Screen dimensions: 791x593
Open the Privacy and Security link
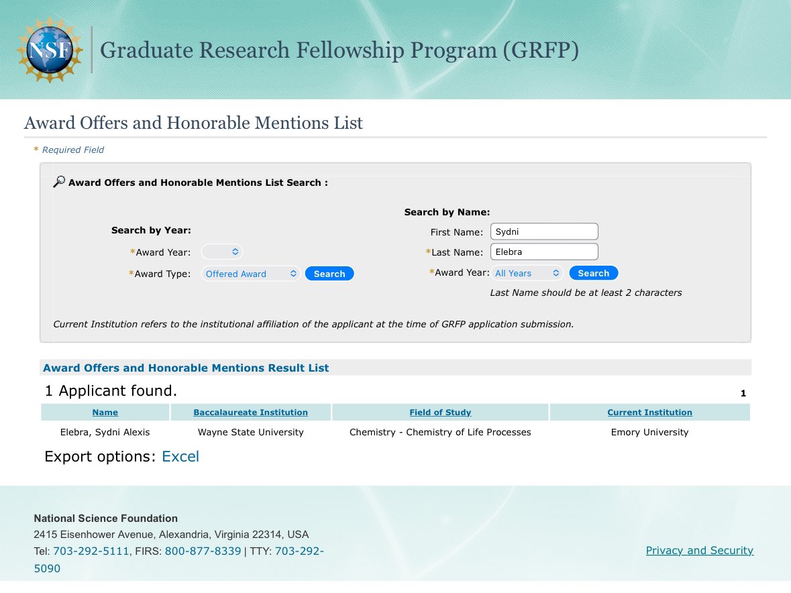(699, 550)
